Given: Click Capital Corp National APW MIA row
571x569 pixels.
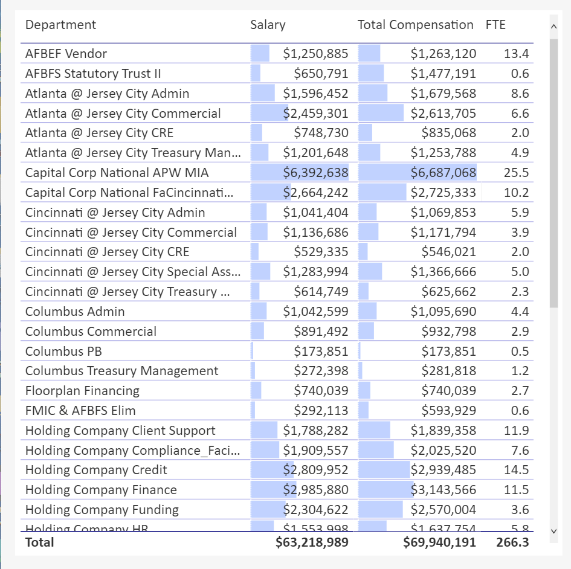Looking at the screenshot, I should tap(277, 173).
